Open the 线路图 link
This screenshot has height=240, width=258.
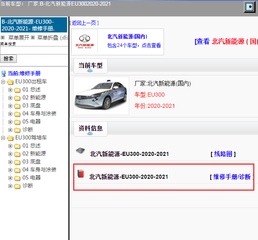(223, 154)
